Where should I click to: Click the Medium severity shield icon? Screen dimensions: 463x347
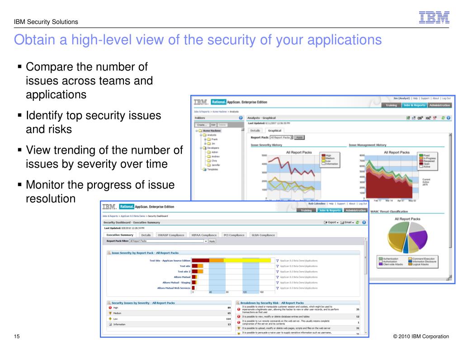pyautogui.click(x=110, y=314)
